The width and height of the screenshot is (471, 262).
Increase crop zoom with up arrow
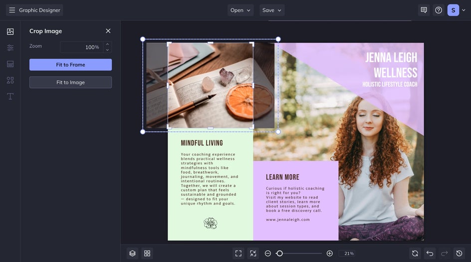[x=108, y=44]
